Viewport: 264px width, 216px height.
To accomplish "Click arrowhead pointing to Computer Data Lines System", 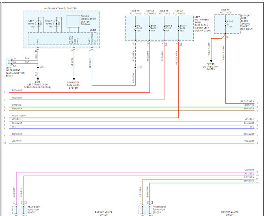I will 74,79.
